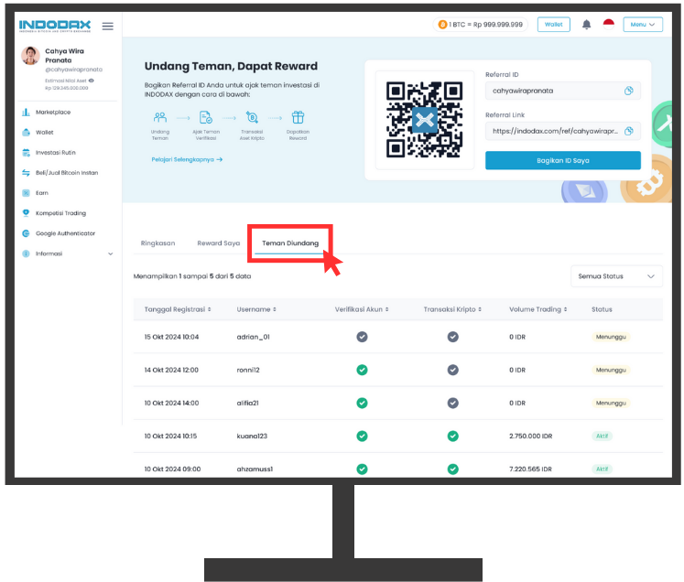Sort by Verifikasi Akun column
Screen dimensions: 684x582
[362, 309]
